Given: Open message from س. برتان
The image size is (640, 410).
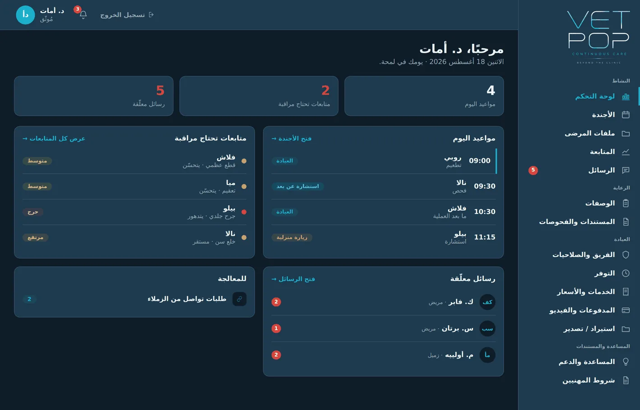Looking at the screenshot, I should click(384, 328).
